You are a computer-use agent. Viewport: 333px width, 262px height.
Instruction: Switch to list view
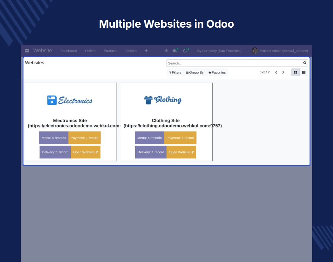point(304,72)
